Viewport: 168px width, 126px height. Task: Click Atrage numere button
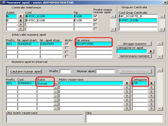coord(135,44)
